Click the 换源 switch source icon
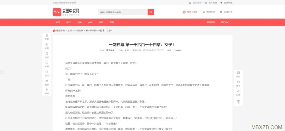Viewport: 285px width, 131px height. (47, 81)
